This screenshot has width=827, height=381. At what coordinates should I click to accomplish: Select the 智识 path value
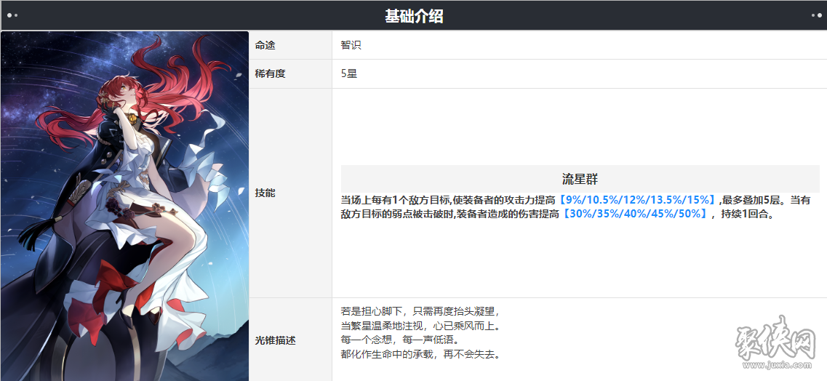[x=351, y=45]
